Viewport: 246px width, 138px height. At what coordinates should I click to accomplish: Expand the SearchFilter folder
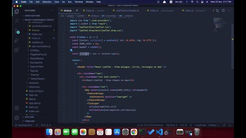37,66
